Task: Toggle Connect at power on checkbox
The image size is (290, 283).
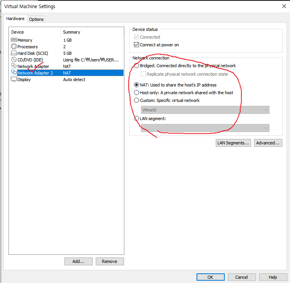Action: point(136,45)
